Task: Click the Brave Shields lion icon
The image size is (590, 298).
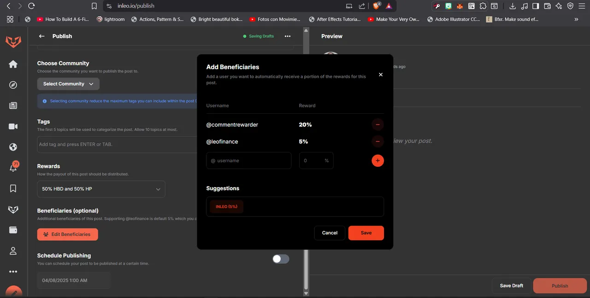Action: coord(377,6)
